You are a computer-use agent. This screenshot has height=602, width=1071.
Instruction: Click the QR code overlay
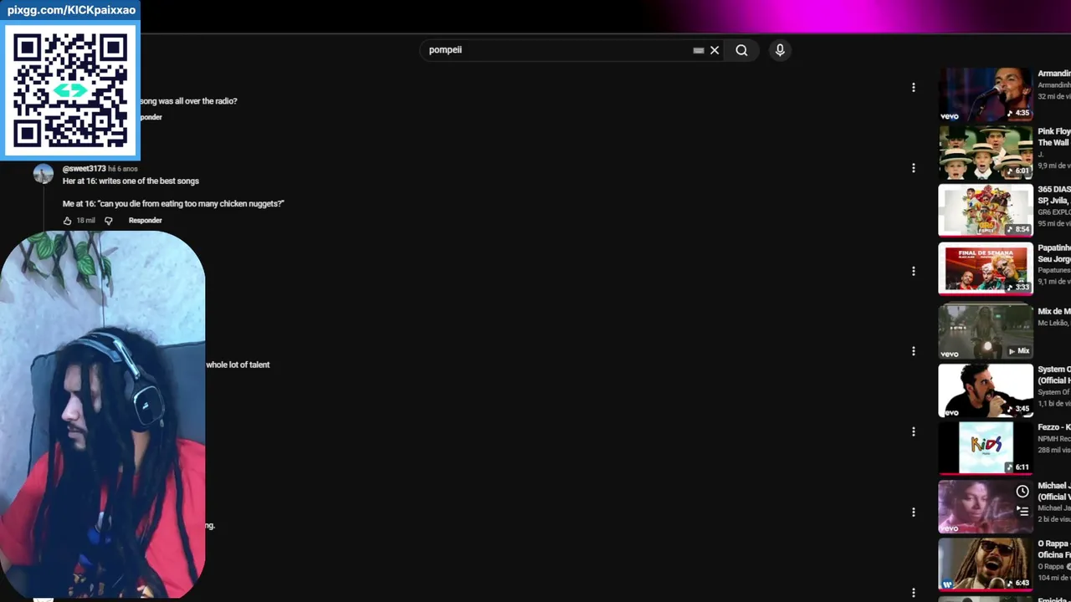(x=70, y=90)
